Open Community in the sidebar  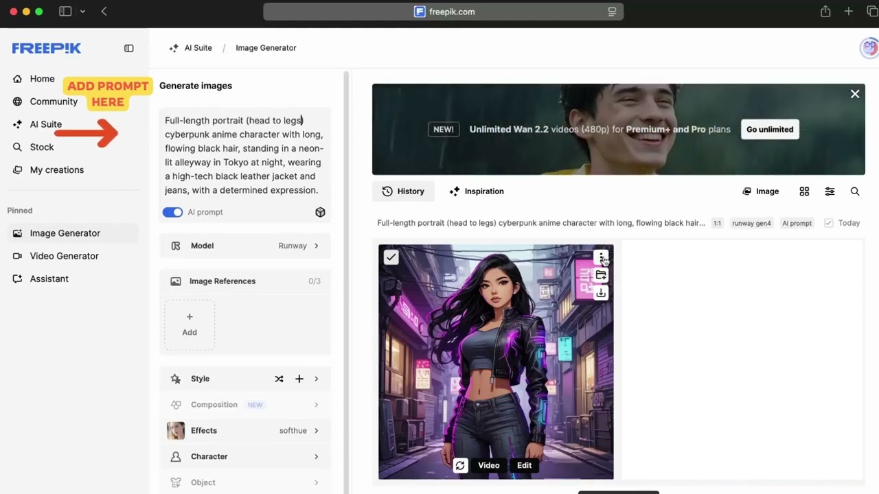54,102
